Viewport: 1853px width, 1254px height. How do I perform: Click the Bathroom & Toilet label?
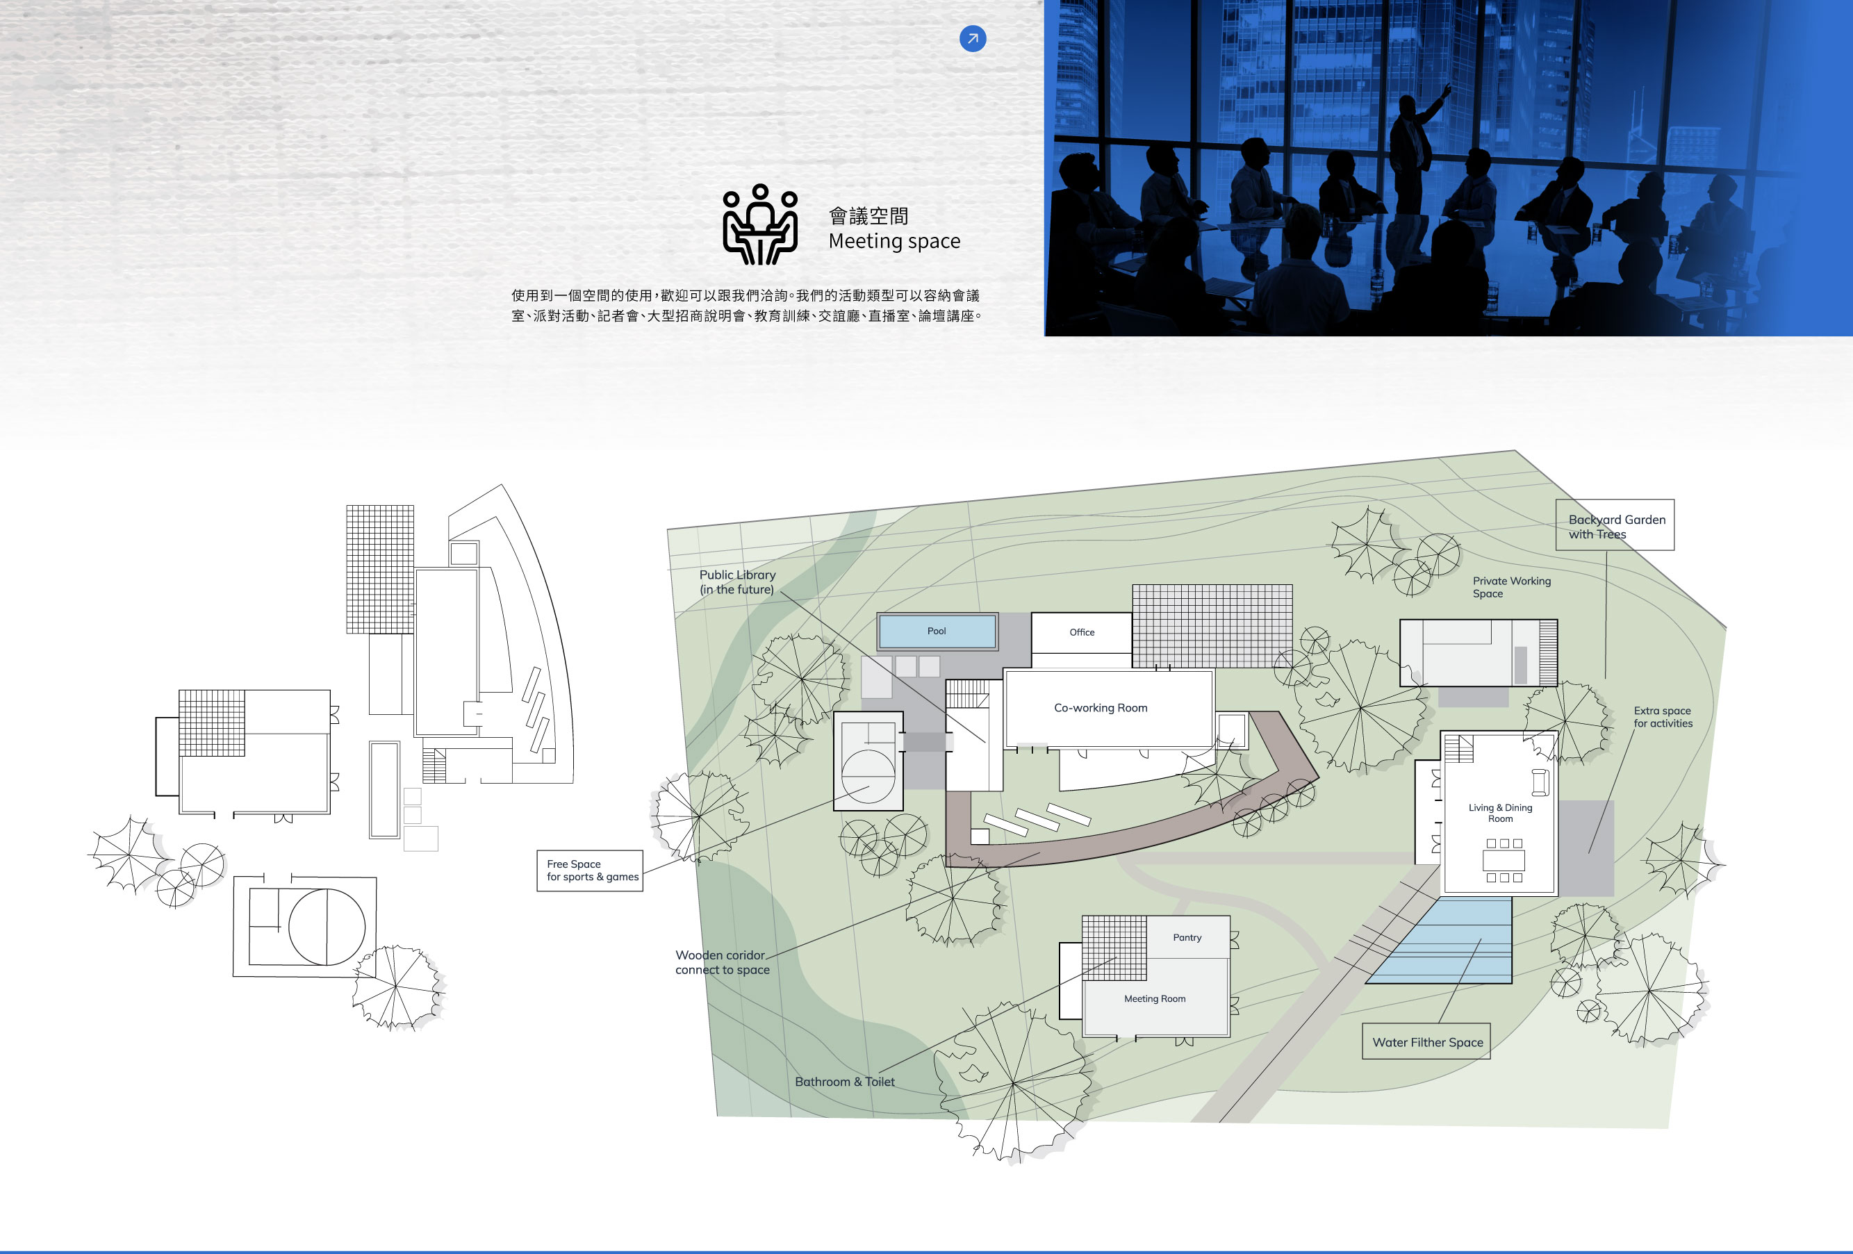point(843,1081)
